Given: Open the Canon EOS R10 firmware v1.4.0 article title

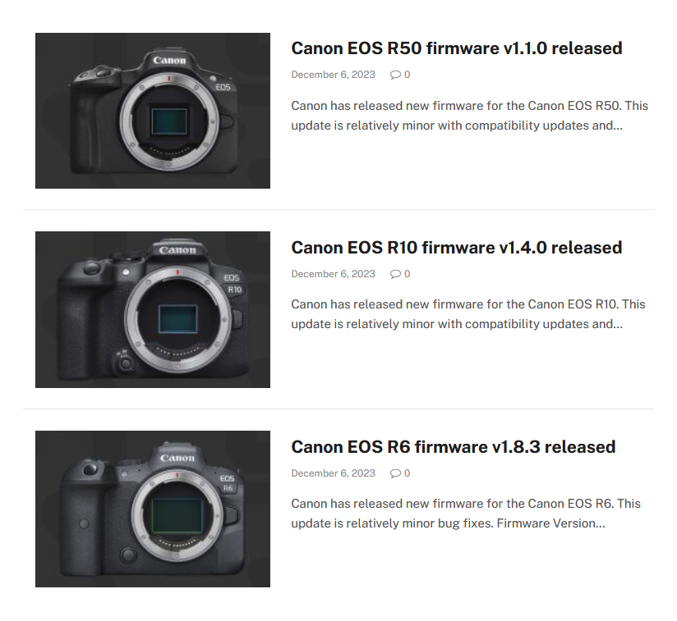Looking at the screenshot, I should (456, 248).
